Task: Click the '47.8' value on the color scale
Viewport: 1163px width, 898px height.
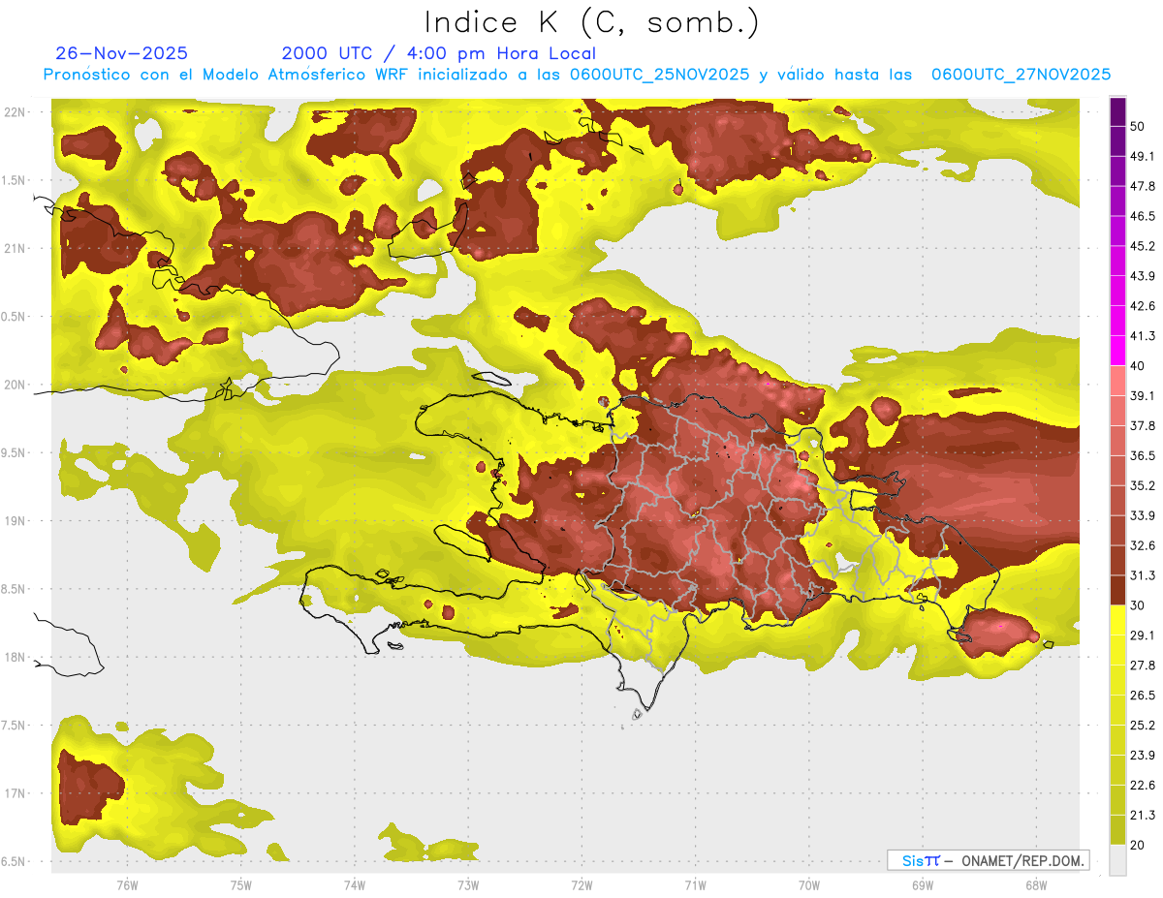Action: 1143,186
